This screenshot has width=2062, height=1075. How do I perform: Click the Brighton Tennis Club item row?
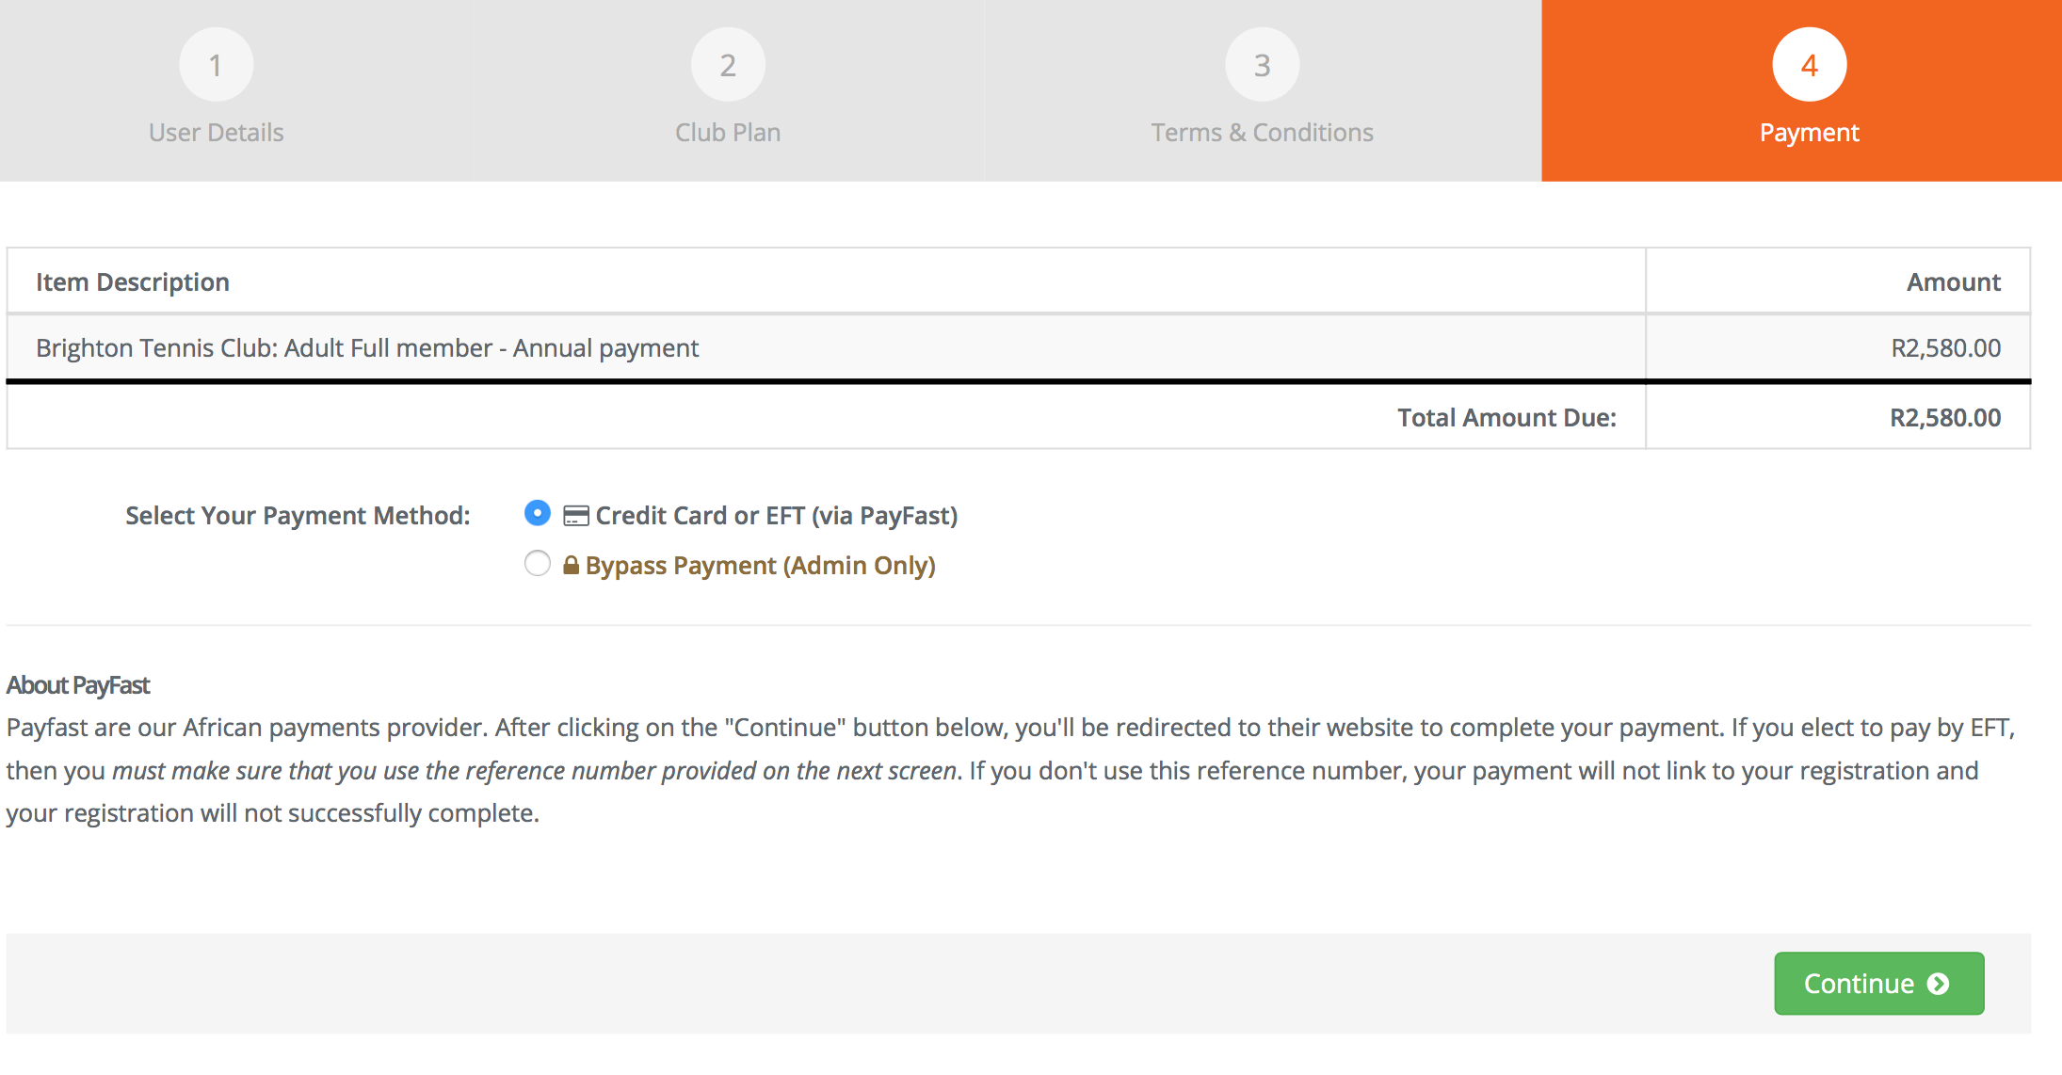pyautogui.click(x=1018, y=348)
